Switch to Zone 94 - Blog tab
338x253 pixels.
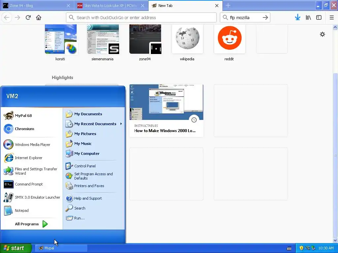pos(36,6)
